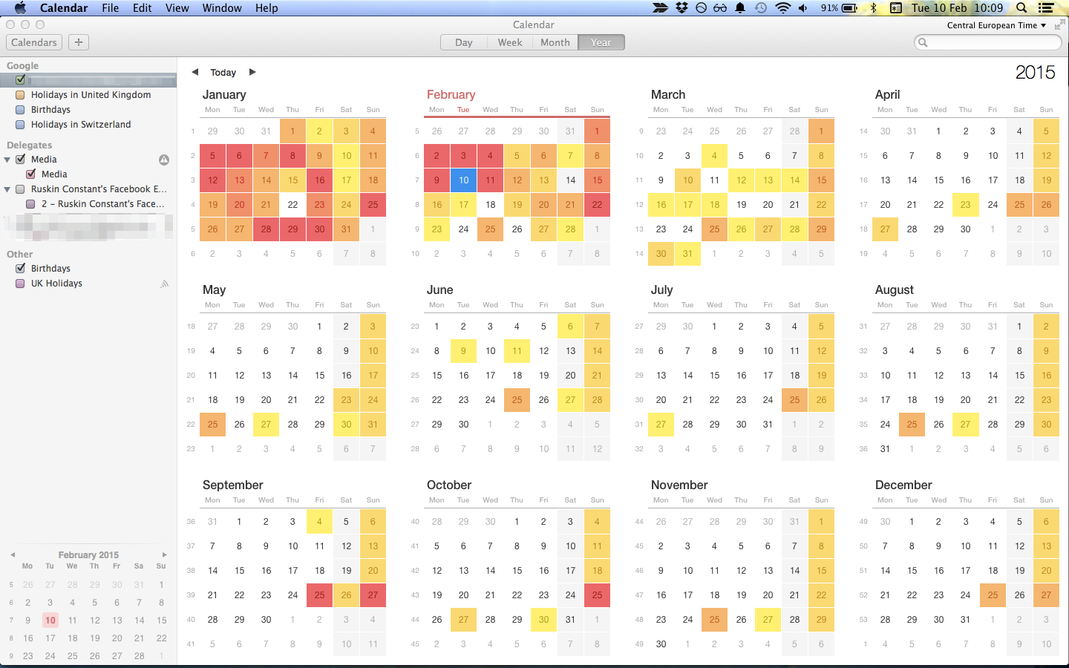
Task: Switch to Month view
Action: coord(555,42)
